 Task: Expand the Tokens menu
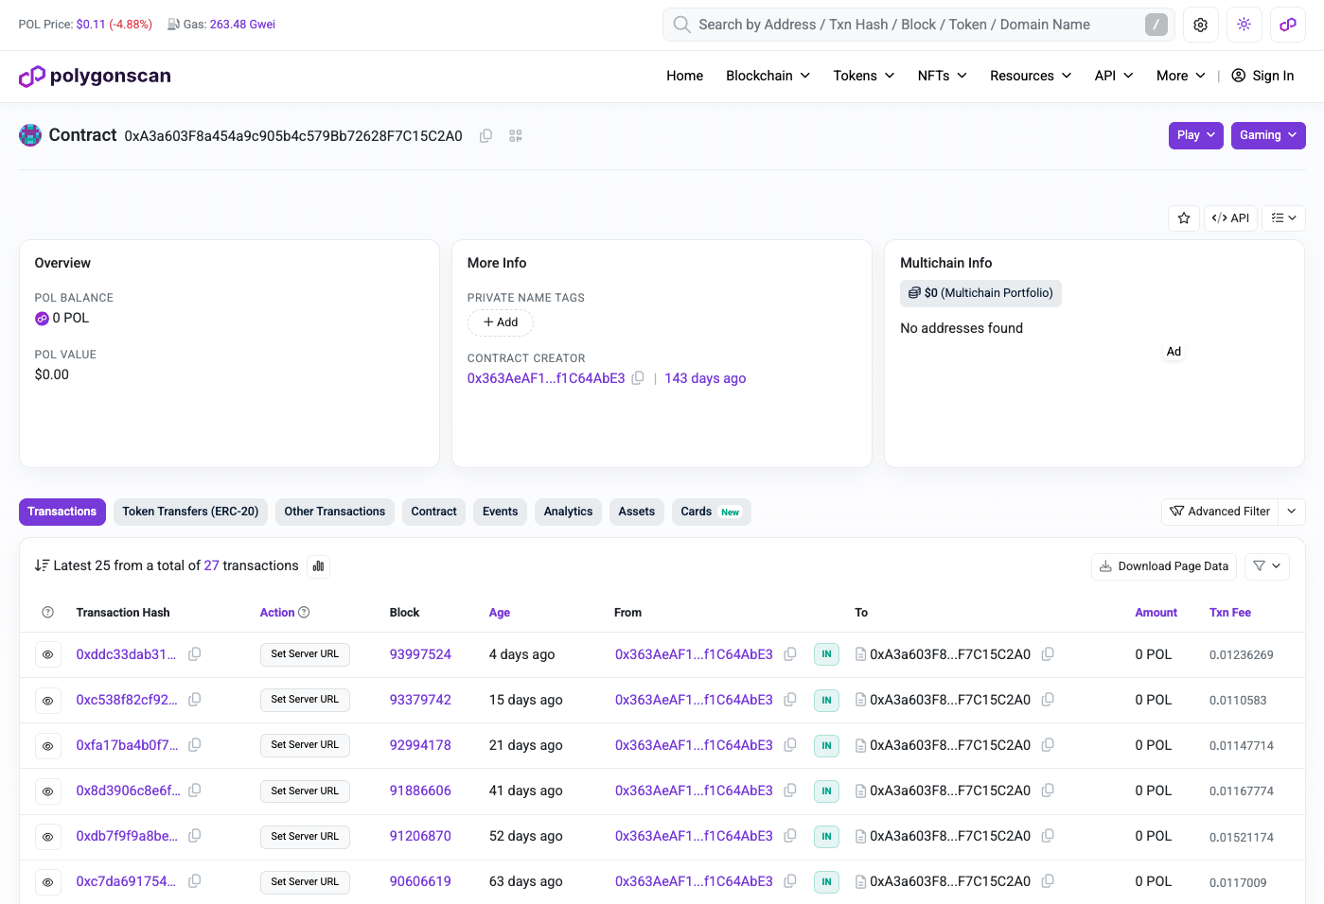click(864, 76)
